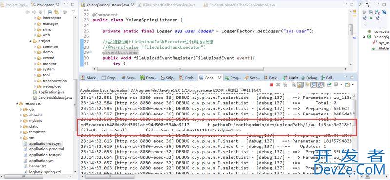The image size is (390, 180).
Task: Select Application.java in the Navigator
Action: click(49, 92)
